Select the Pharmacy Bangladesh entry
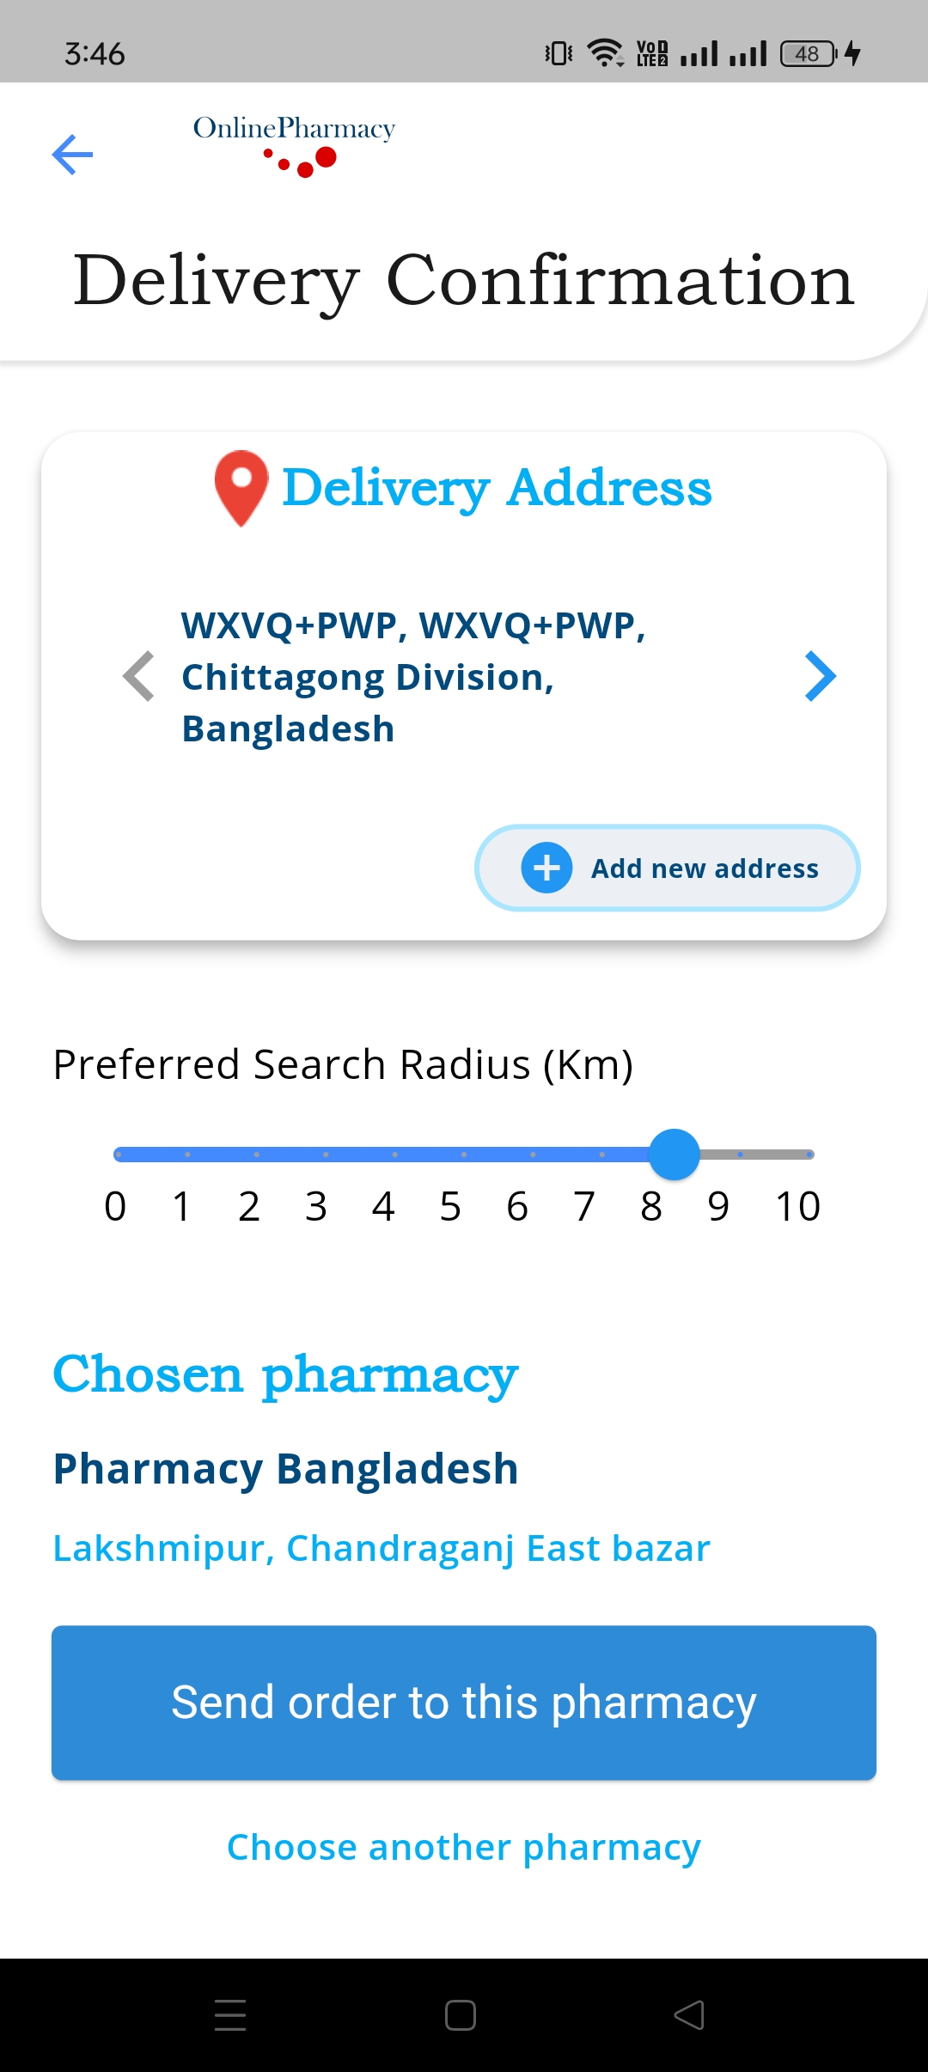This screenshot has height=2072, width=928. click(x=284, y=1469)
